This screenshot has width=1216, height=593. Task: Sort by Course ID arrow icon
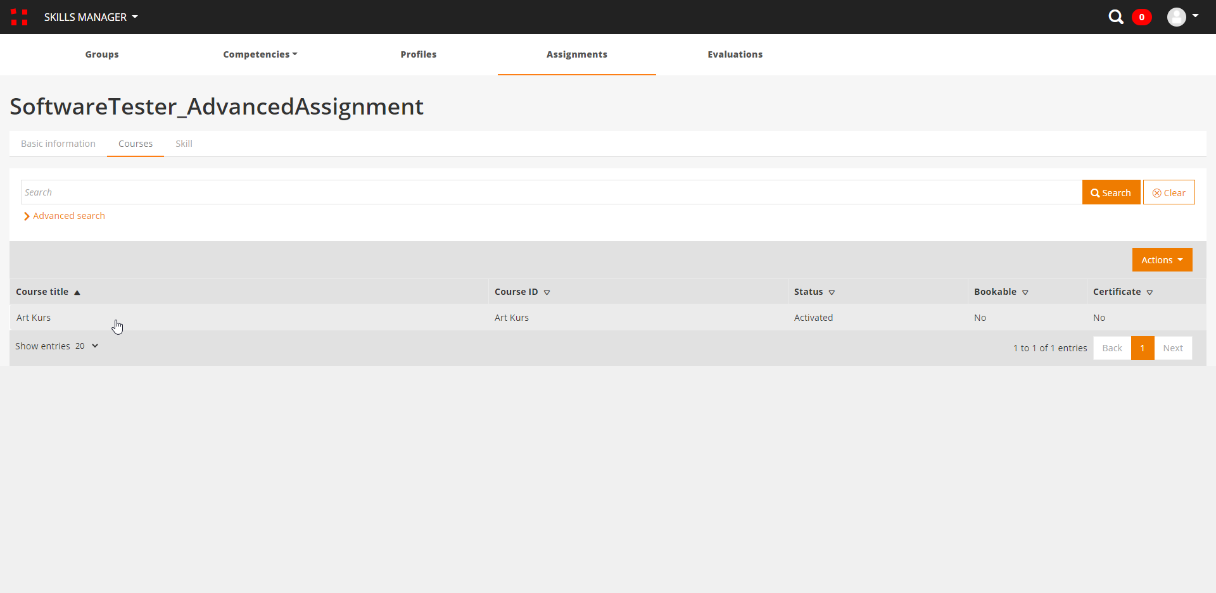coord(547,292)
